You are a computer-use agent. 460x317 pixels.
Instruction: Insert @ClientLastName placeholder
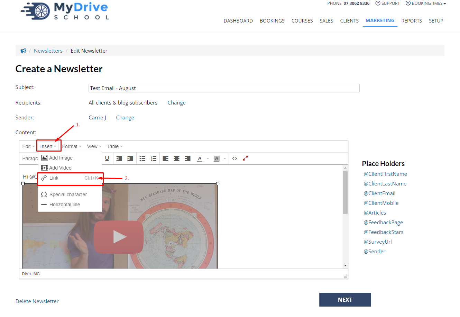tap(385, 184)
